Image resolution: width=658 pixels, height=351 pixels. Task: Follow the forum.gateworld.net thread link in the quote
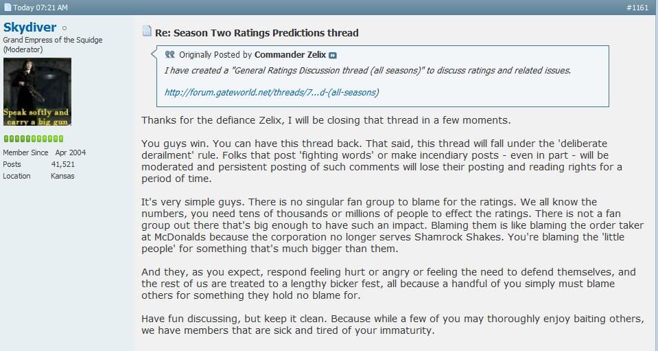pyautogui.click(x=272, y=92)
